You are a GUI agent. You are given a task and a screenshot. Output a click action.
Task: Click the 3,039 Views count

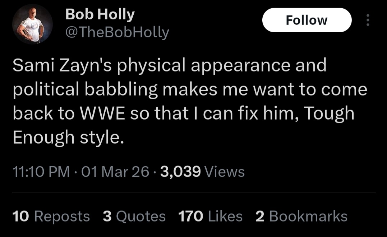(202, 172)
